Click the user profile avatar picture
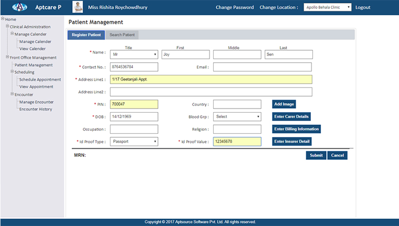The width and height of the screenshot is (399, 226). tap(77, 7)
